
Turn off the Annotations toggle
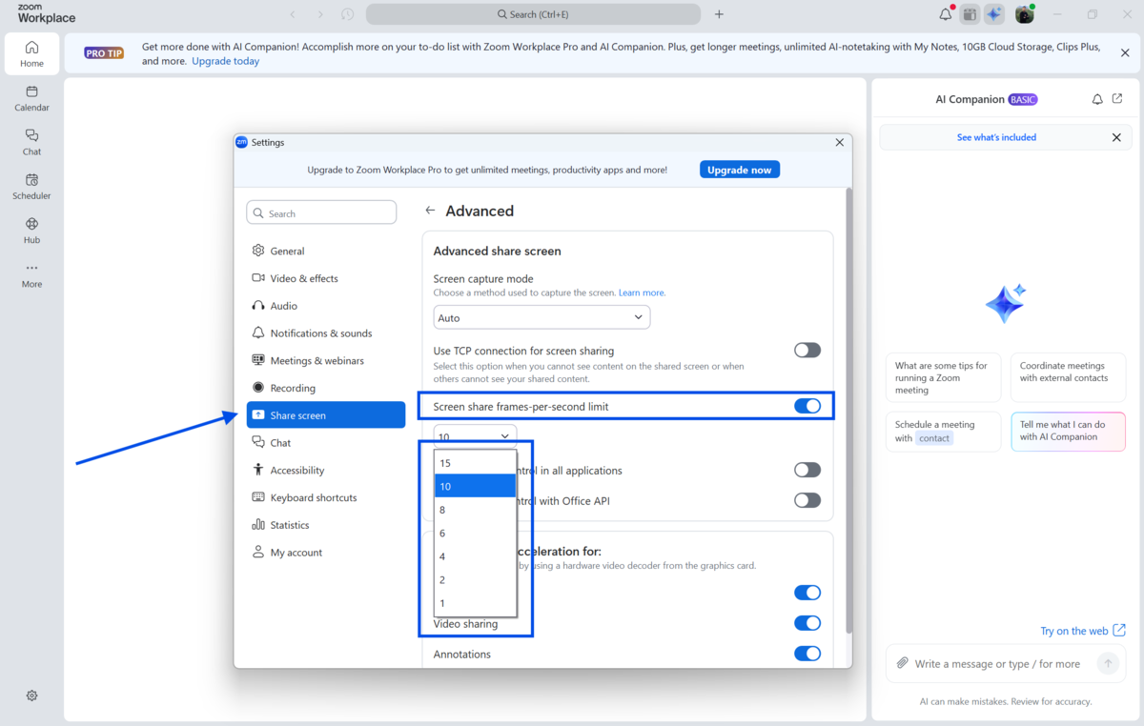coord(807,654)
